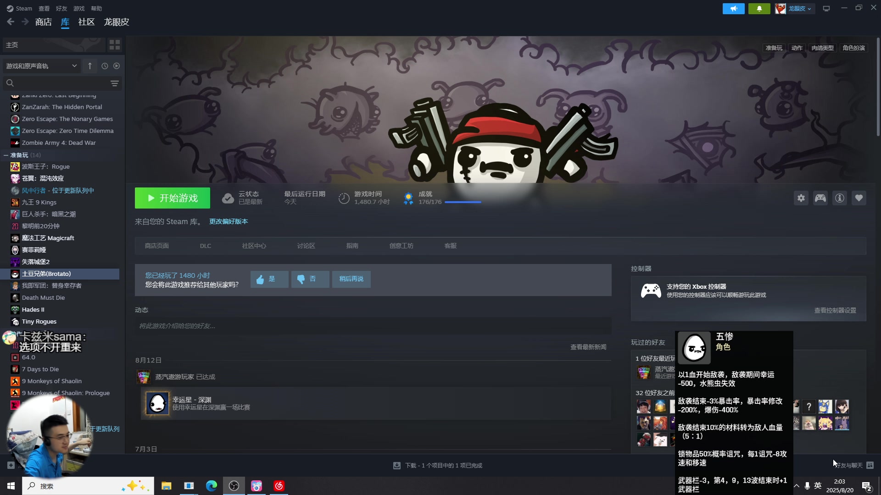Click the green 开始游戏 play button

173,198
